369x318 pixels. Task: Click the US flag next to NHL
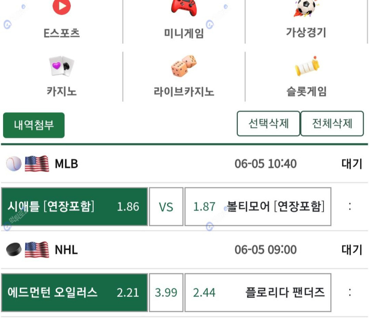[37, 250]
